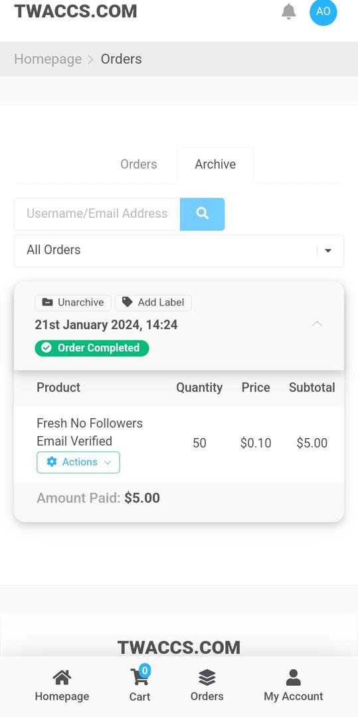Select the Archive tab
Viewport: 358px width, 717px height.
pyautogui.click(x=215, y=165)
